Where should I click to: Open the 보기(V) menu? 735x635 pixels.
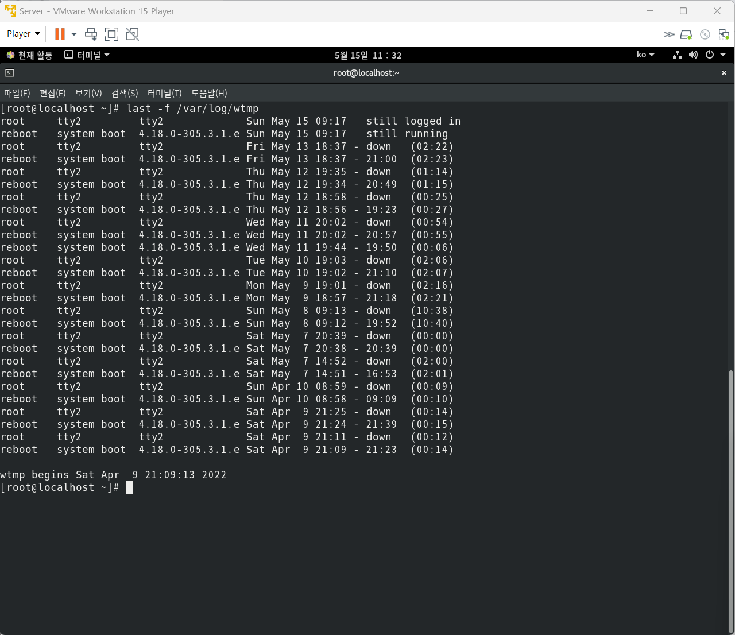[x=88, y=93]
